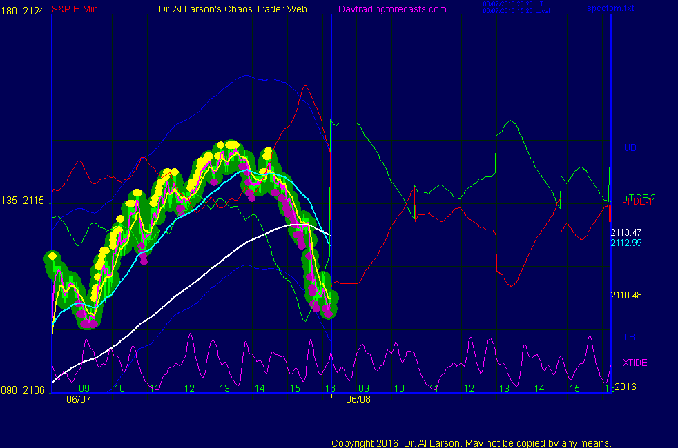
Task: Click the 06/07 date label
Action: tap(79, 399)
